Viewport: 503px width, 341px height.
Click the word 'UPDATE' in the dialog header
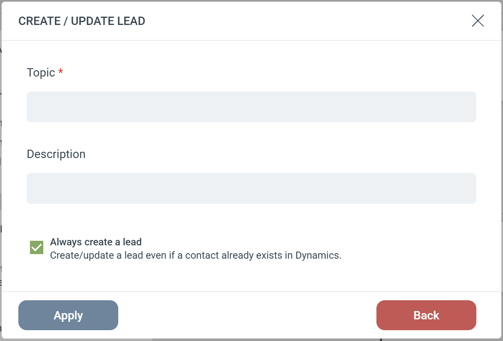(x=91, y=21)
